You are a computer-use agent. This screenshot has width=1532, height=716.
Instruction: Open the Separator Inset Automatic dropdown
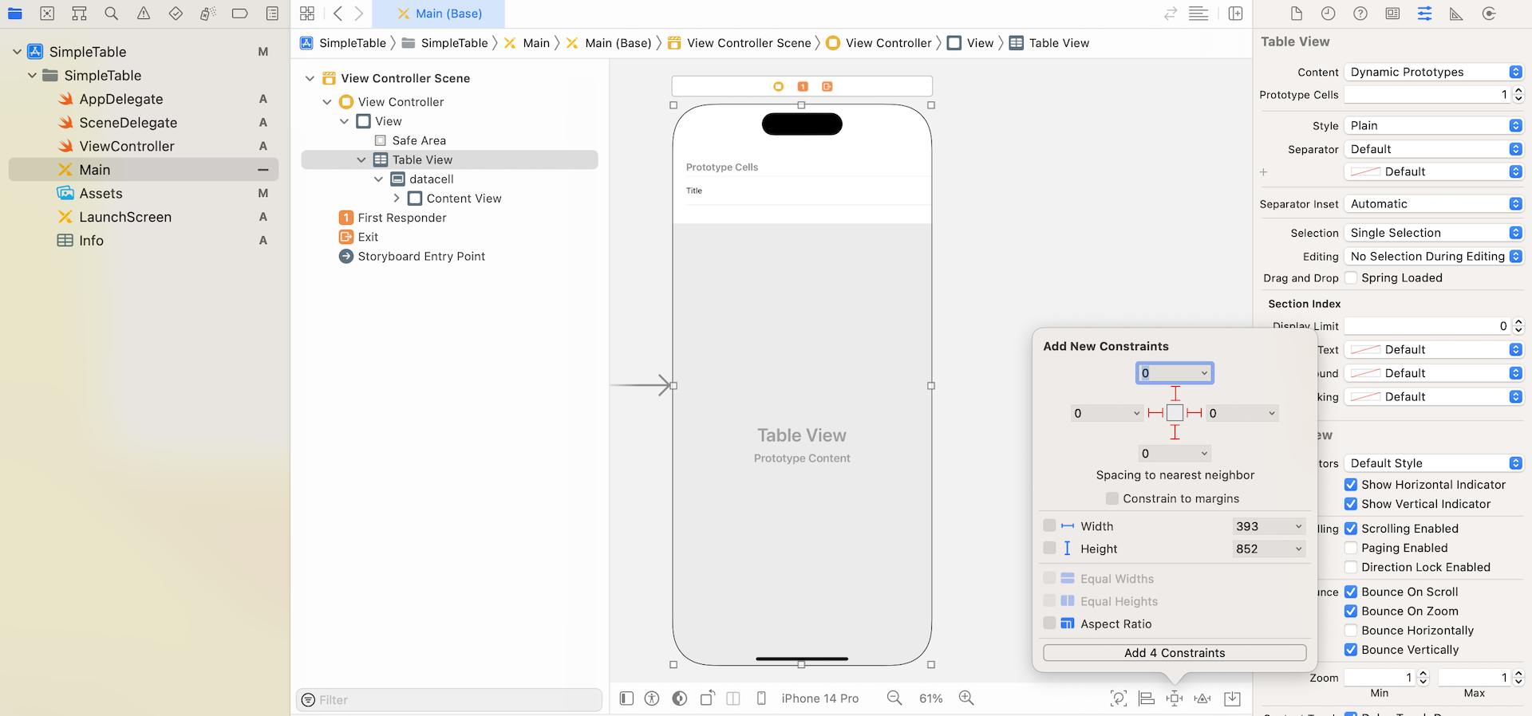[x=1434, y=203]
